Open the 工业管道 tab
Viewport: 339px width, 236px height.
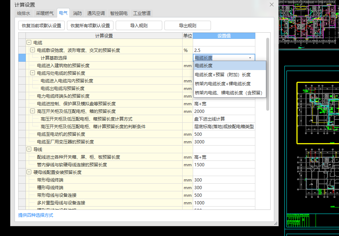(x=142, y=13)
